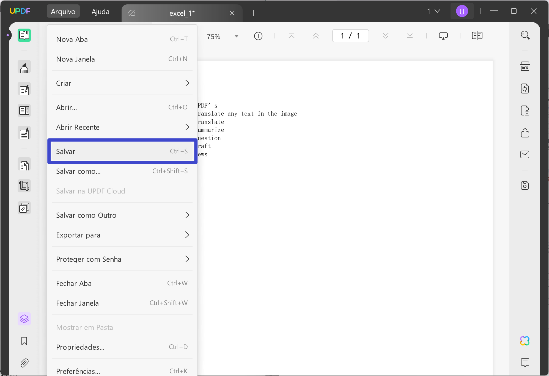549x376 pixels.
Task: Choose Fechar Aba menu item
Action: [122, 283]
